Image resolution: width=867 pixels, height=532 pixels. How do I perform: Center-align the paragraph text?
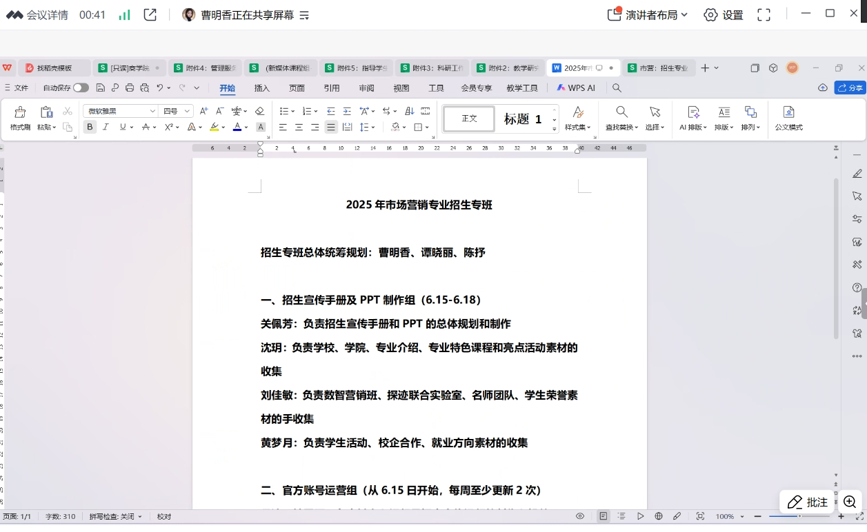[299, 127]
